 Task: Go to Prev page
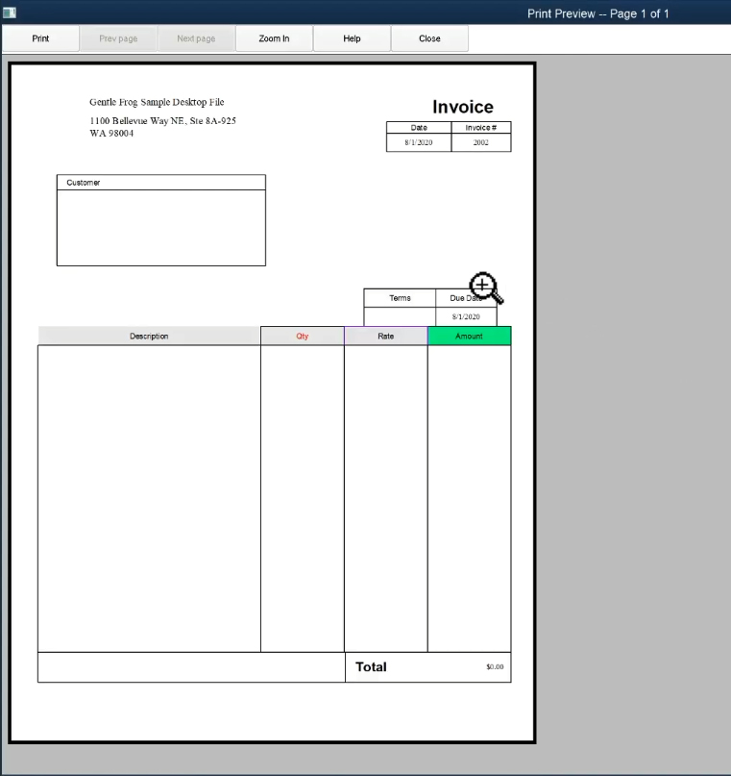(x=118, y=38)
